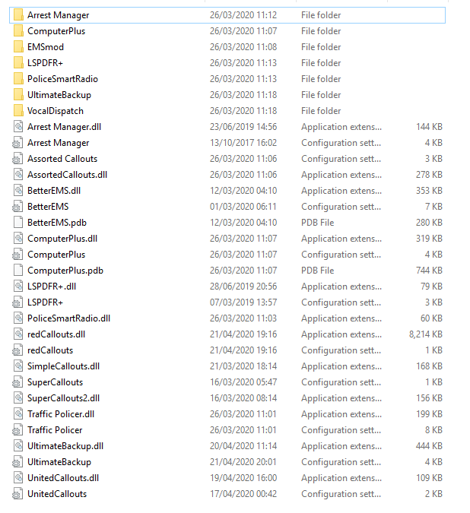The height and width of the screenshot is (513, 470).
Task: Click the 'Arrest Manager' configuration settings name
Action: 59,143
